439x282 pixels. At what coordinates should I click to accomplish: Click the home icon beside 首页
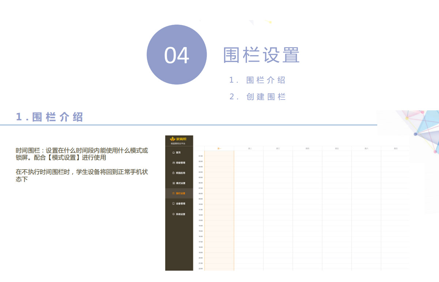pos(173,152)
